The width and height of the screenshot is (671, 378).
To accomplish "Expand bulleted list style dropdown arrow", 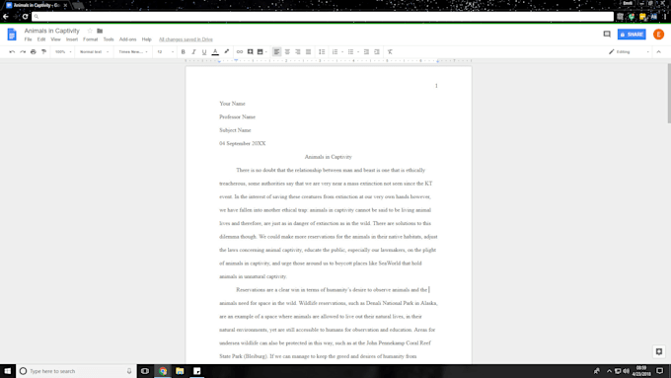I will 358,51.
